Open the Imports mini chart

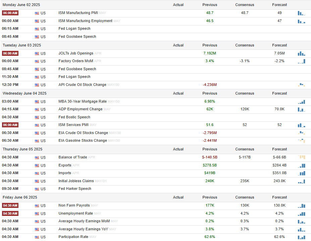click(301, 173)
